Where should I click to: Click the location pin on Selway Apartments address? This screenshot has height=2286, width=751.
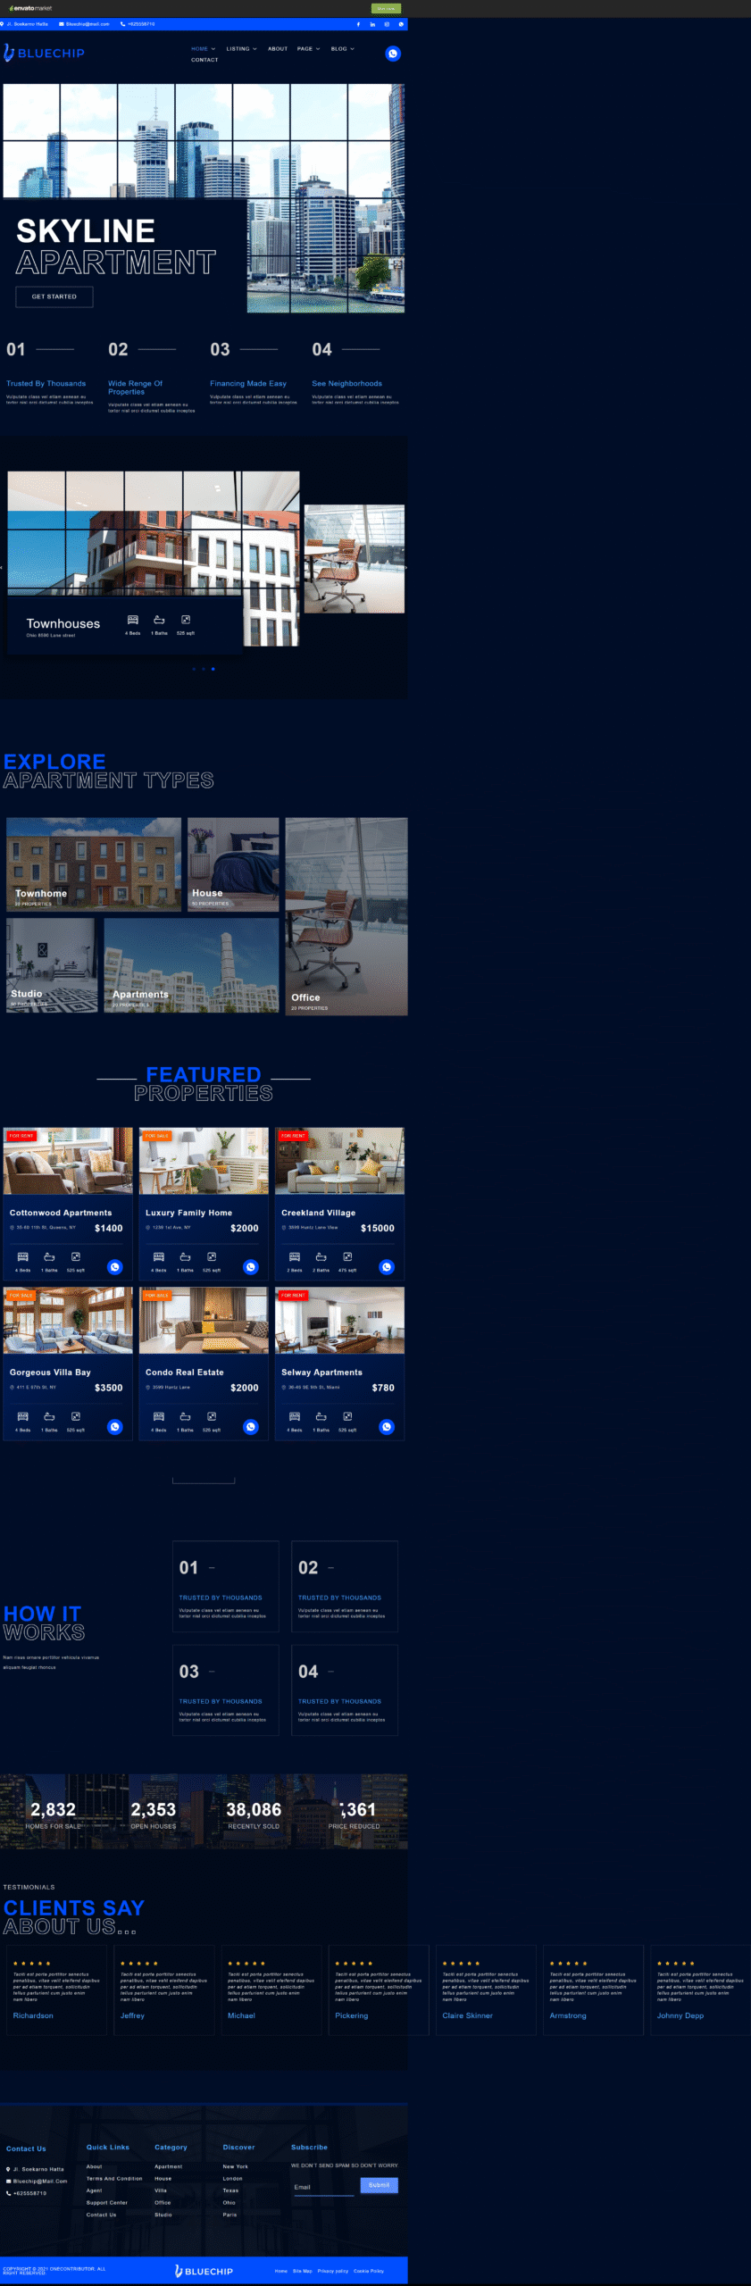coord(284,1388)
